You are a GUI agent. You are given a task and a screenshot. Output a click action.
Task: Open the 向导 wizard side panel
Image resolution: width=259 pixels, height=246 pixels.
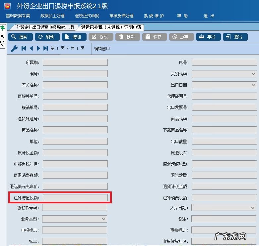pyautogui.click(x=2, y=36)
